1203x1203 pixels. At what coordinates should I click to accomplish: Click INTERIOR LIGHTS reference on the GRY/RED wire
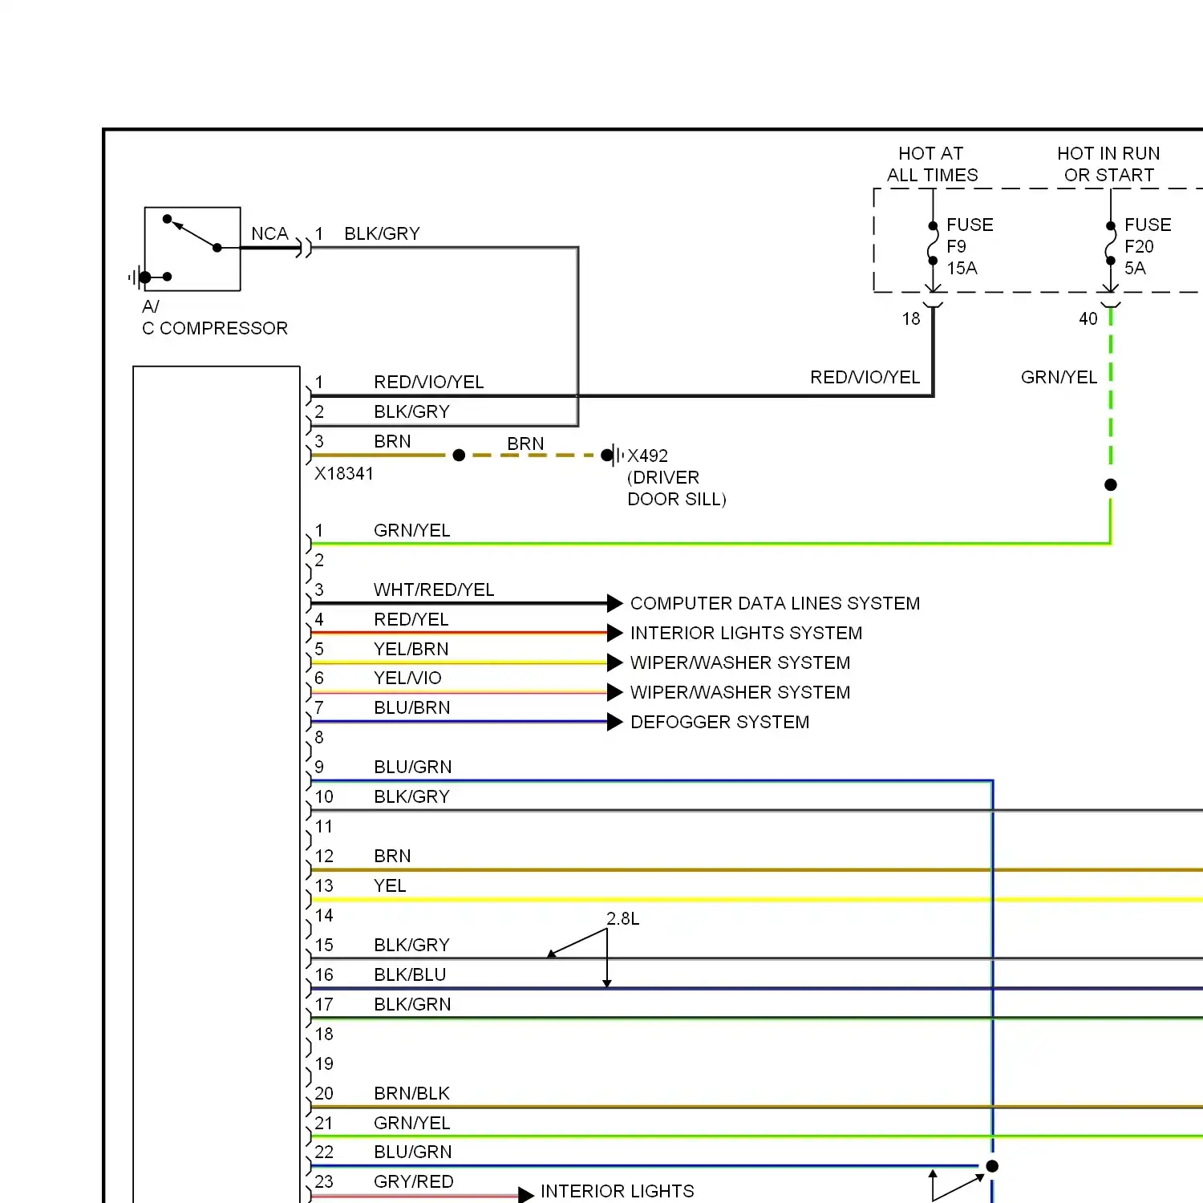pos(618,1192)
